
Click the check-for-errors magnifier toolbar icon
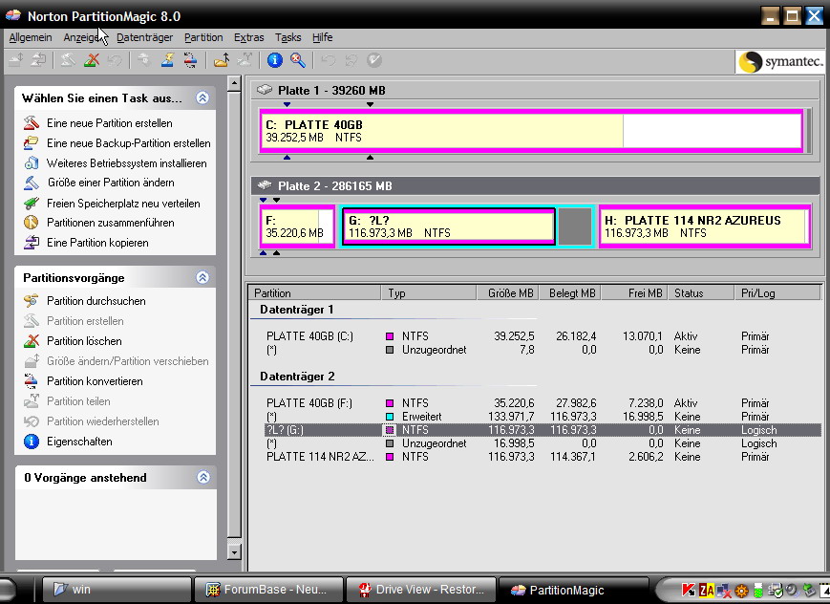coord(298,60)
